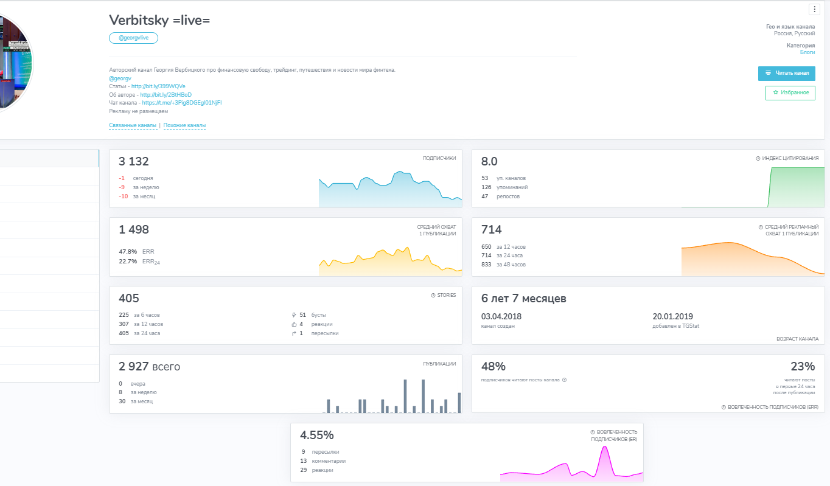Click the 1 498 average reach value
This screenshot has height=486, width=830.
tap(134, 229)
